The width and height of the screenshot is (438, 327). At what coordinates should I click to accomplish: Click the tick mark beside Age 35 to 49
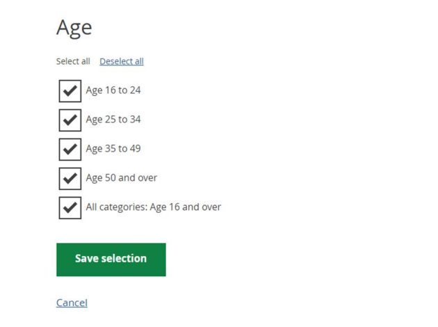coord(70,149)
